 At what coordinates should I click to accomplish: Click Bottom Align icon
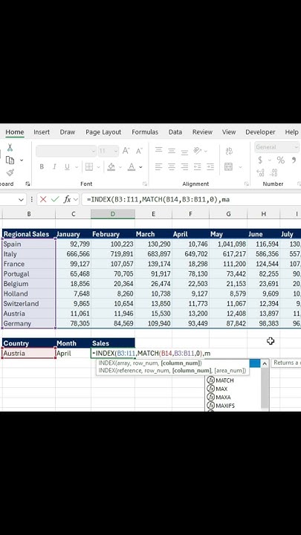click(x=184, y=152)
